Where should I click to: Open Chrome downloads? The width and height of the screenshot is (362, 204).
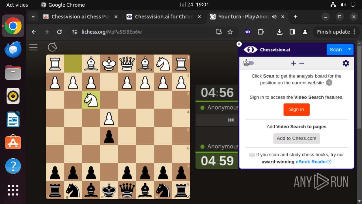click(x=279, y=32)
